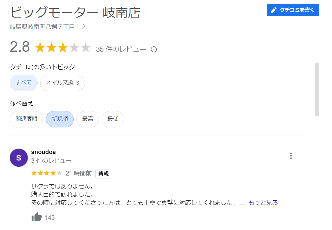Click snoudoa's purple avatar circle
Screen dimensions: 332x230
[19, 158]
